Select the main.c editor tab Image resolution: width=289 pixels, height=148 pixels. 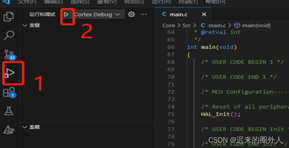tap(183, 14)
